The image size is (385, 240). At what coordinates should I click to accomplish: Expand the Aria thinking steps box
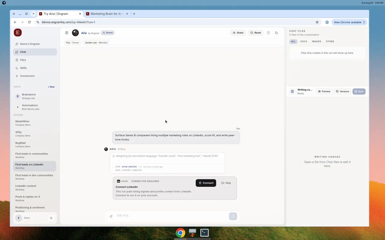(x=167, y=163)
